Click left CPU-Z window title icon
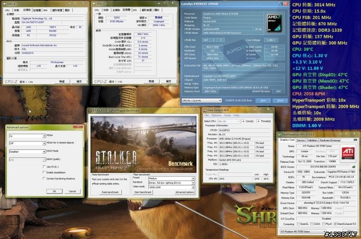This screenshot has height=239, width=361. 5,4
